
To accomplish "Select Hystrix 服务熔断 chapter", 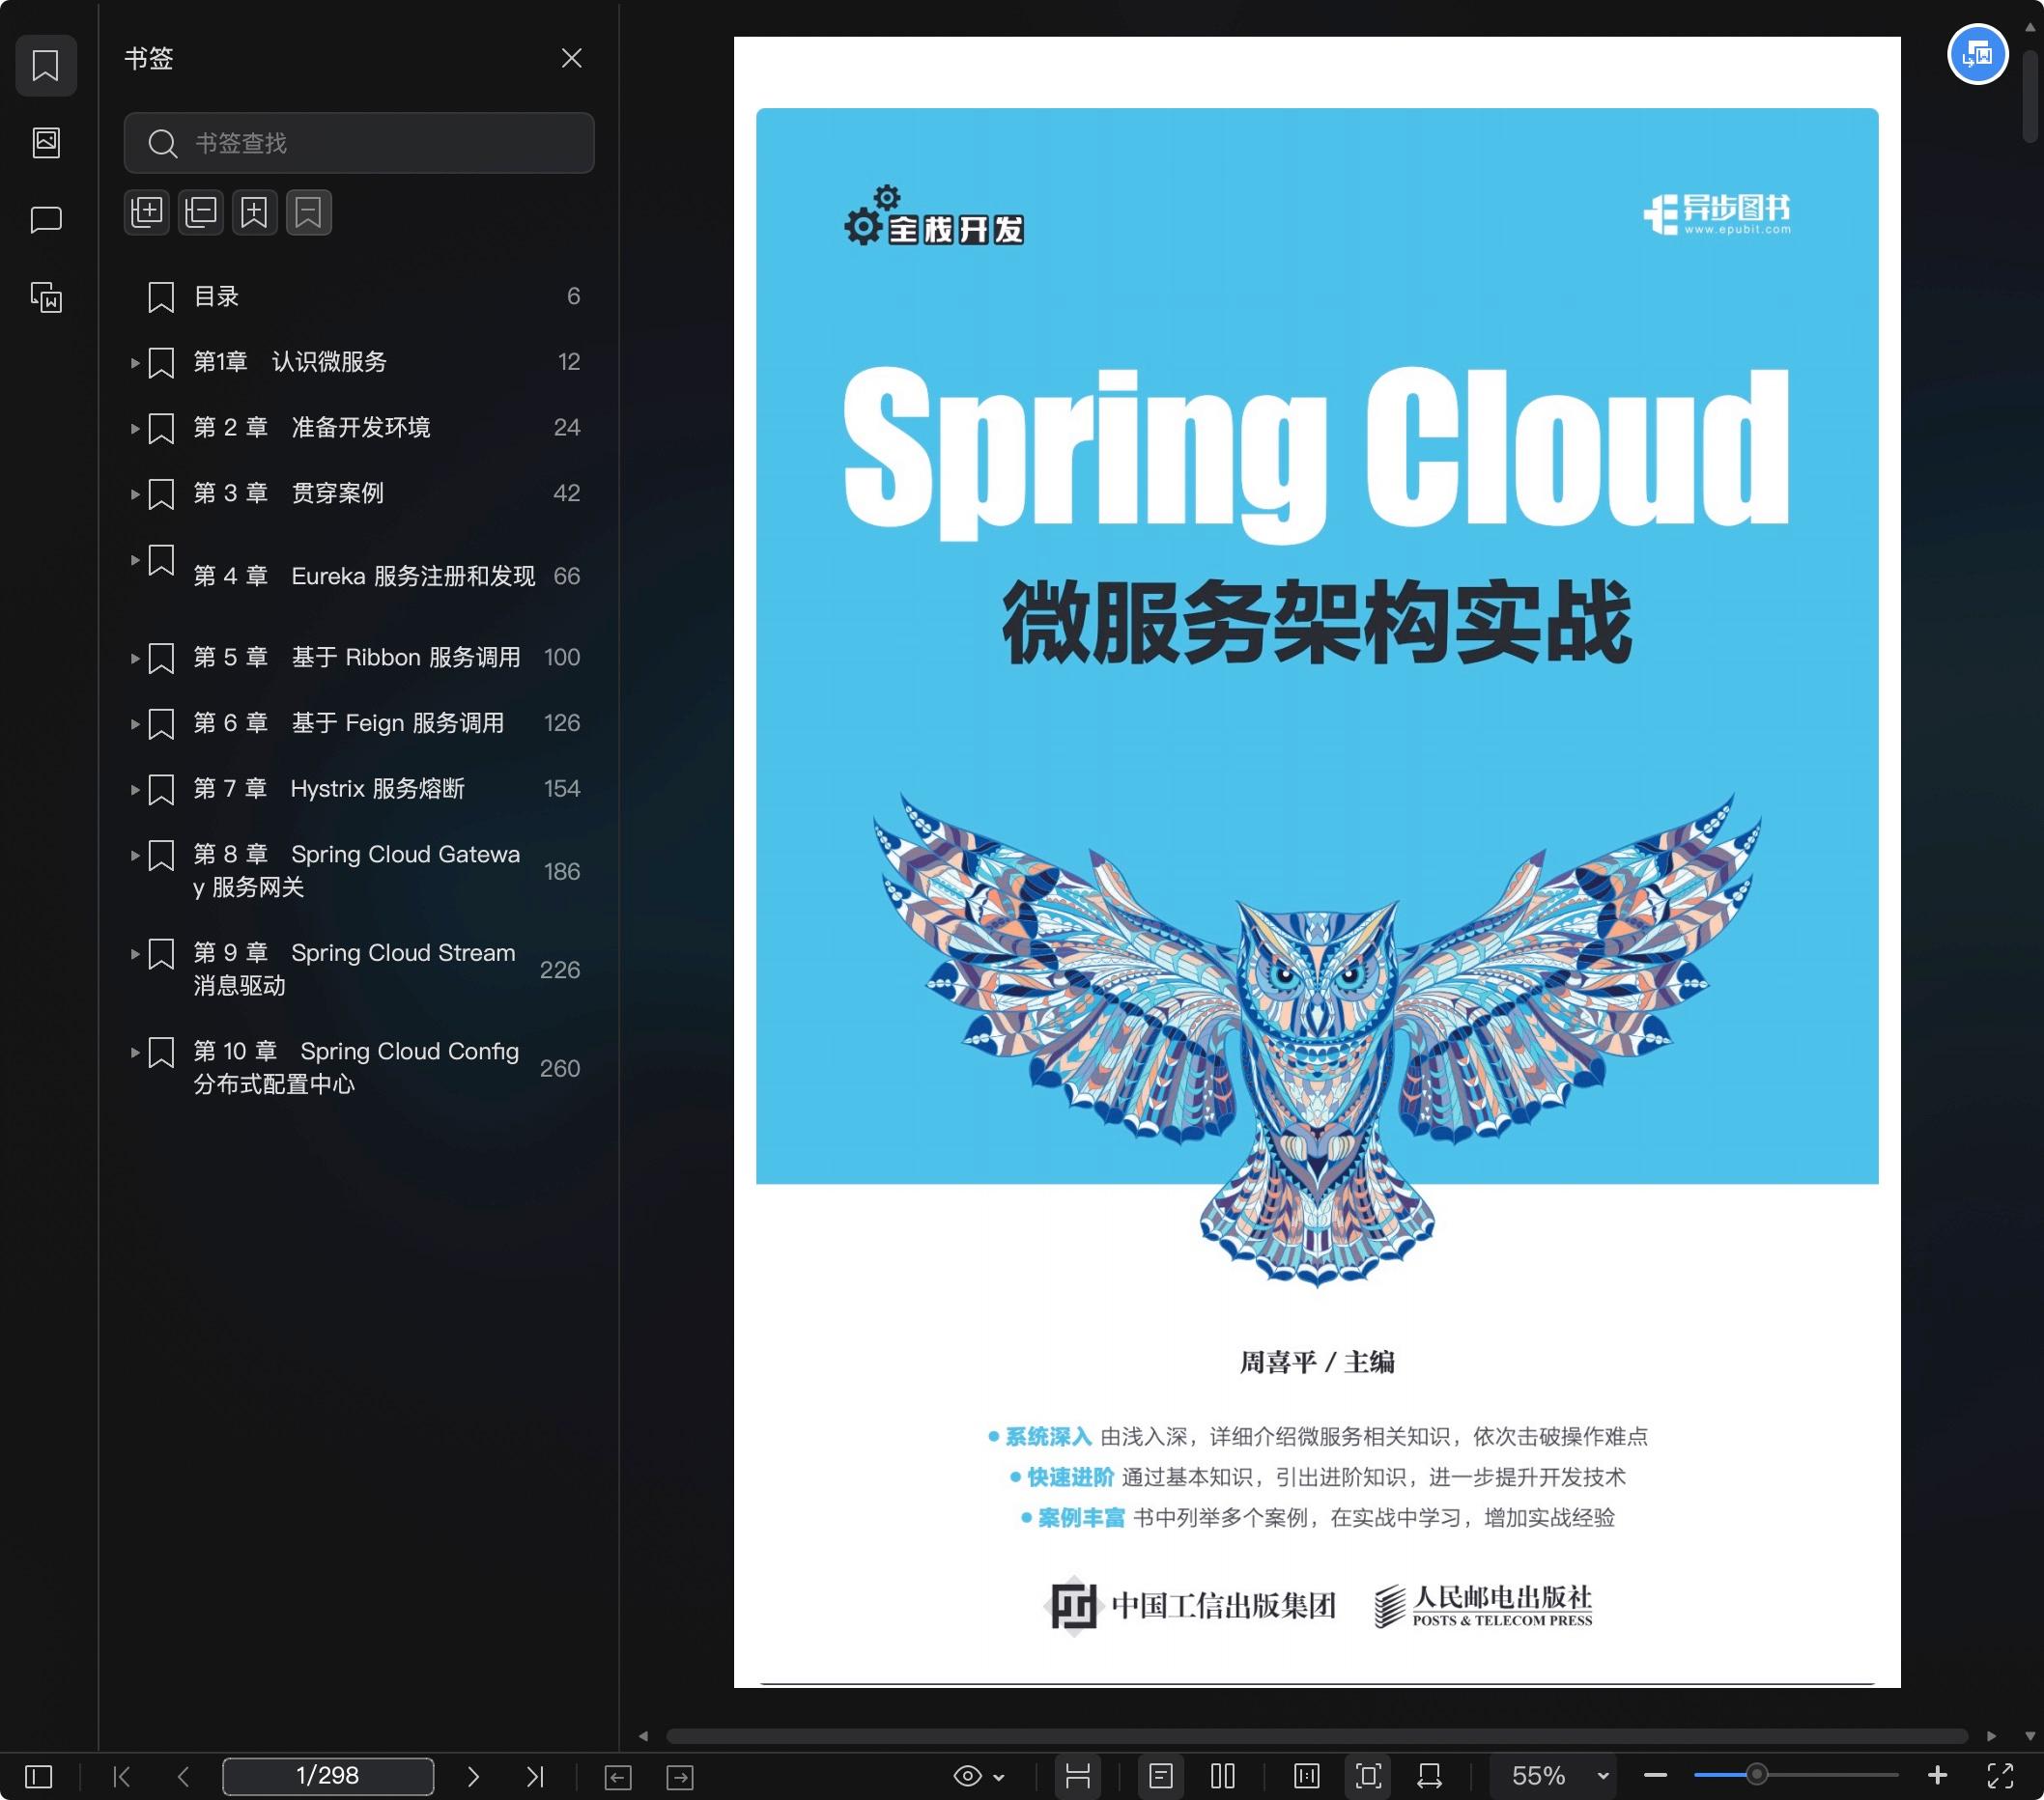I will 329,789.
